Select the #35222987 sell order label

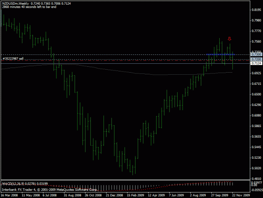coord(13,59)
